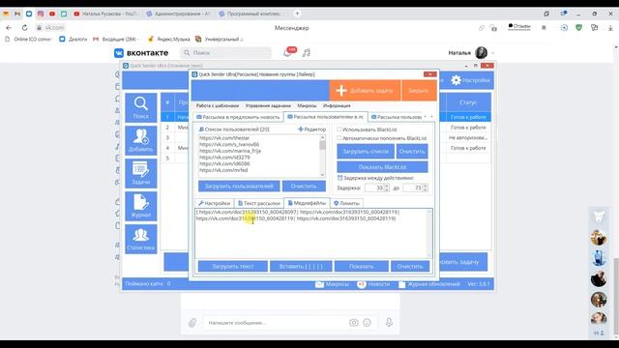Click the Вставить { | | | } button

[x=301, y=267]
